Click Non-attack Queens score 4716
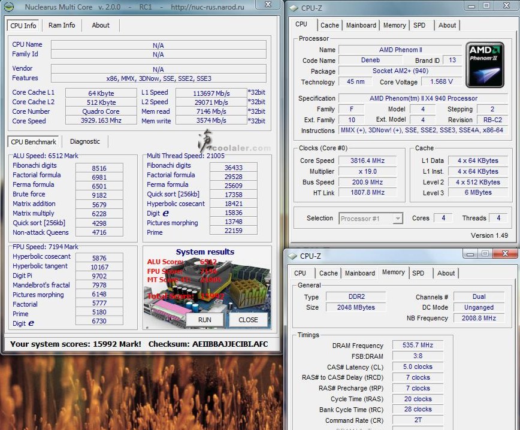The width and height of the screenshot is (520, 430). [99, 232]
